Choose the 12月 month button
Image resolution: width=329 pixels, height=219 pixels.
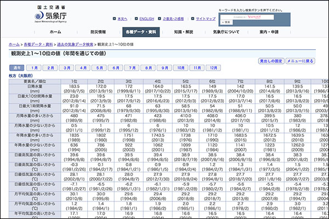click(212, 68)
